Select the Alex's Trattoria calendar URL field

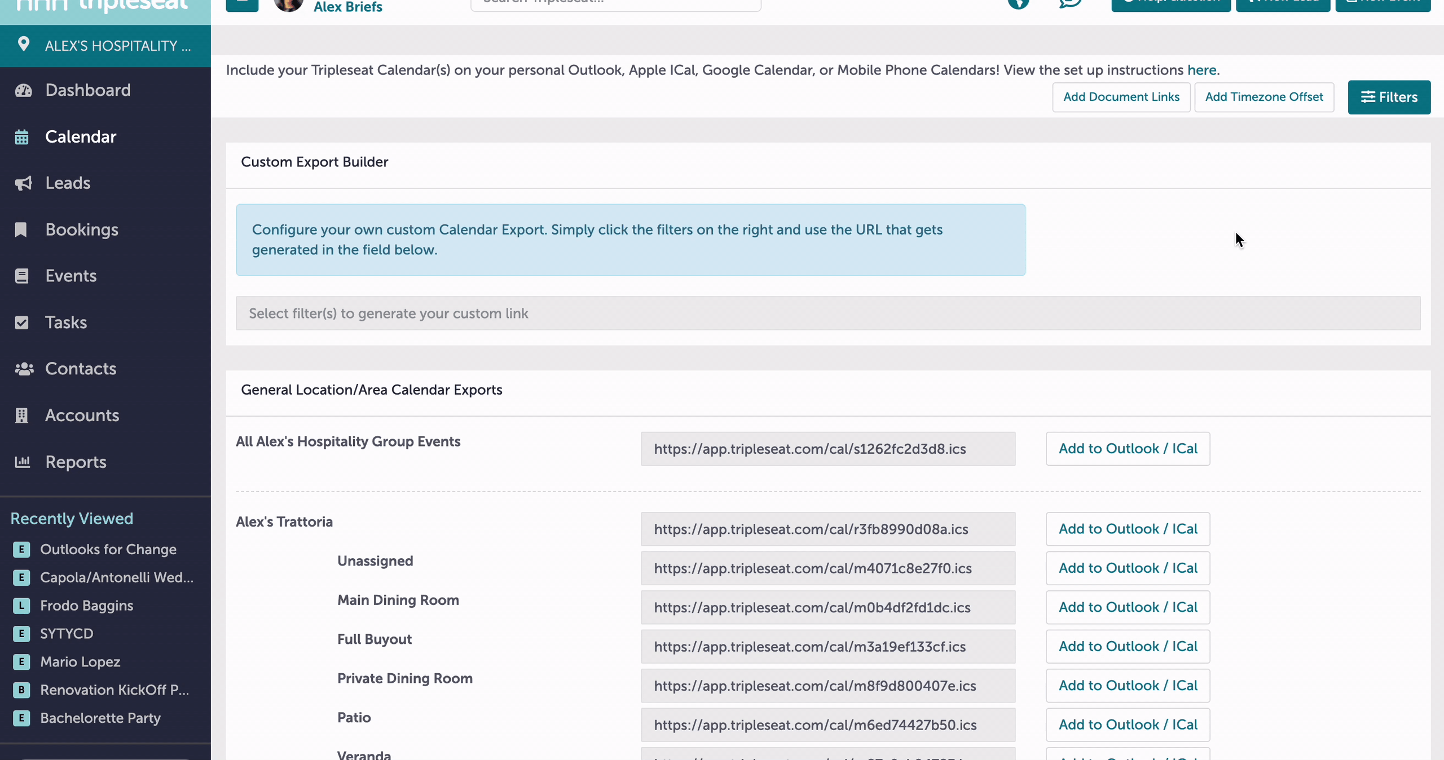(828, 529)
